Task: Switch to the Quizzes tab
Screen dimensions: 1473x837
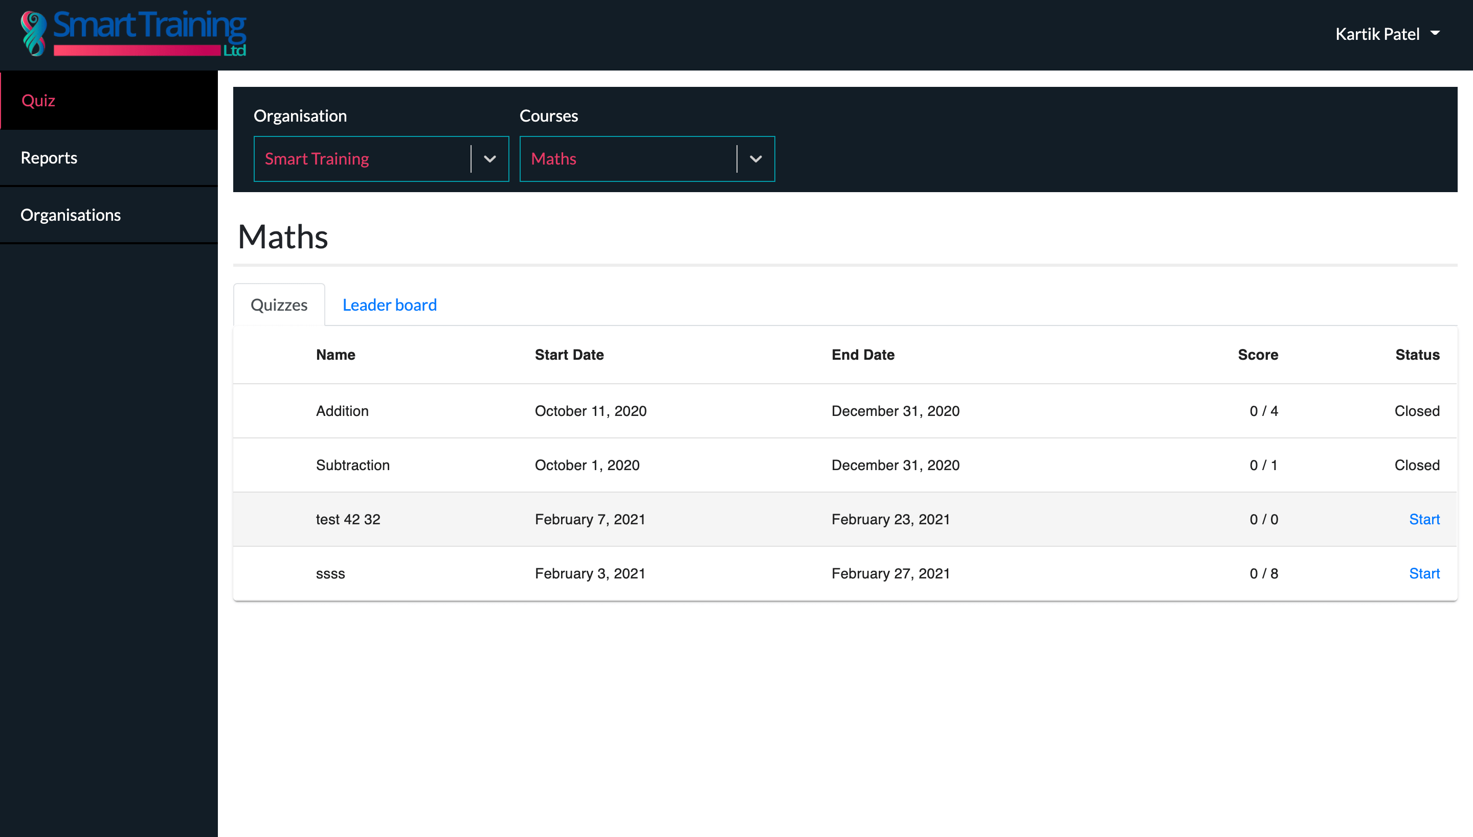Action: [279, 305]
